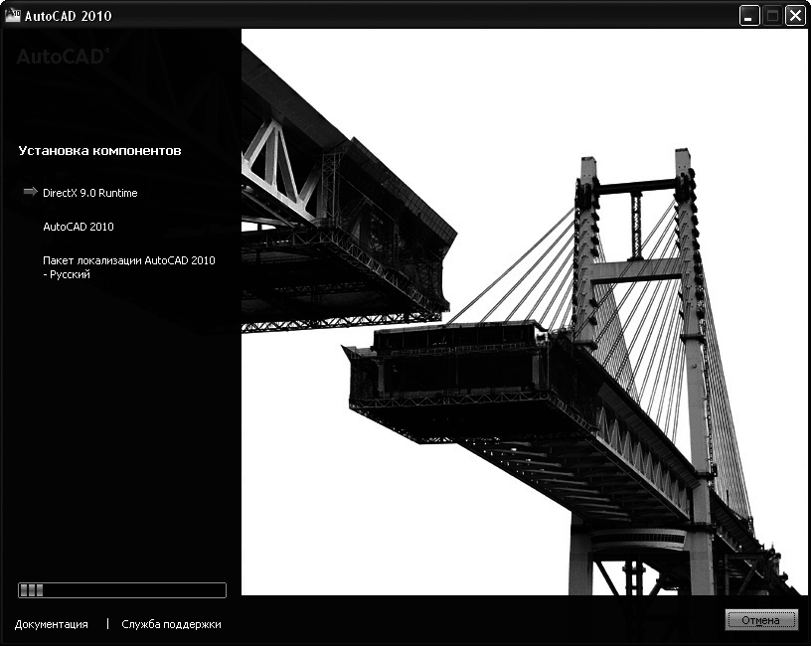Maximize the installer window

point(770,15)
